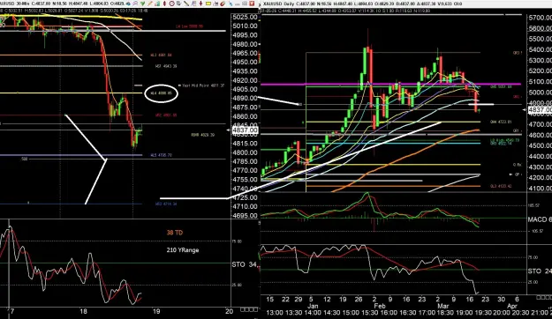Viewport: 552px width, 319px height.
Task: Click 4100.00 on the Daily price axis
Action: click(541, 189)
